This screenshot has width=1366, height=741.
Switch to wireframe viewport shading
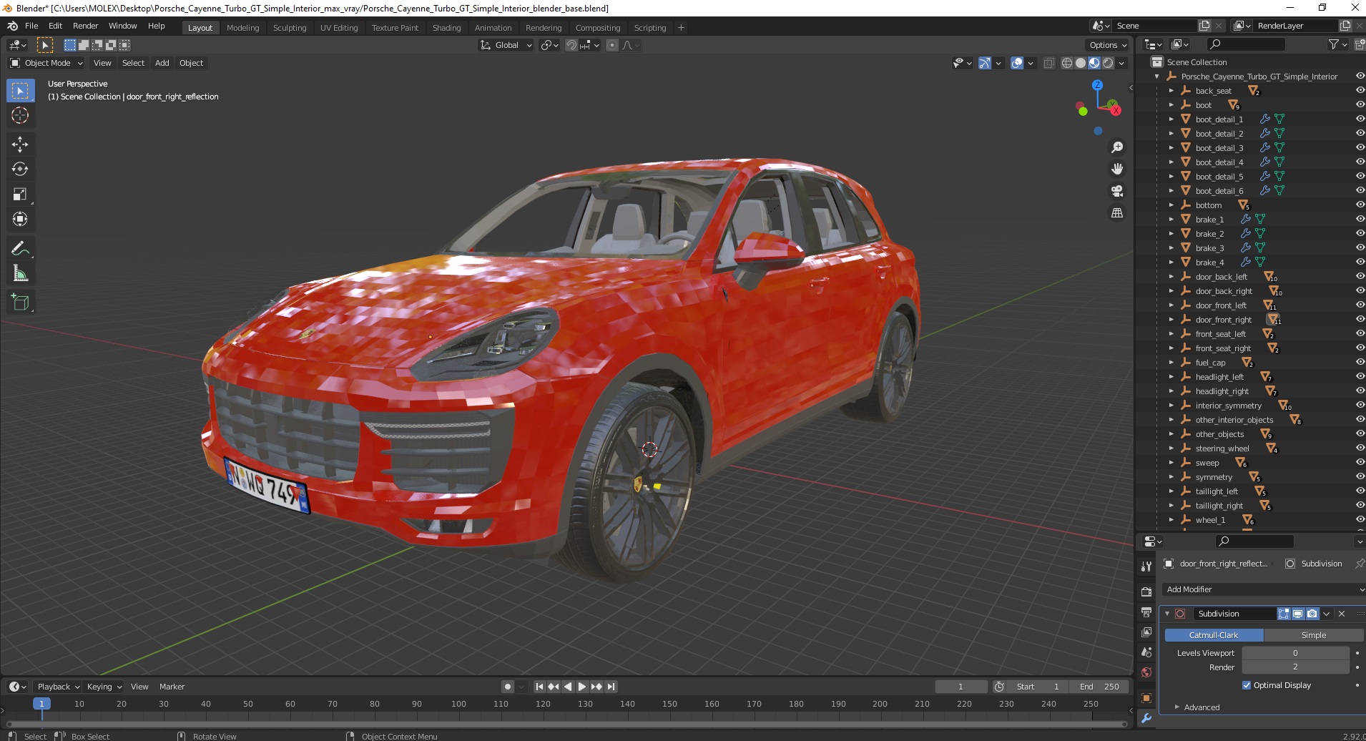pyautogui.click(x=1067, y=63)
